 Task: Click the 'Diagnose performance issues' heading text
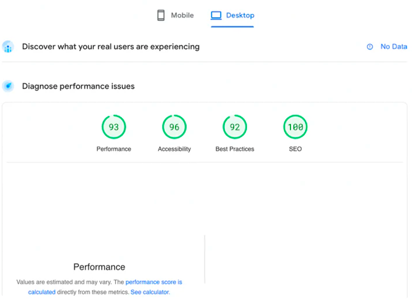(x=78, y=86)
